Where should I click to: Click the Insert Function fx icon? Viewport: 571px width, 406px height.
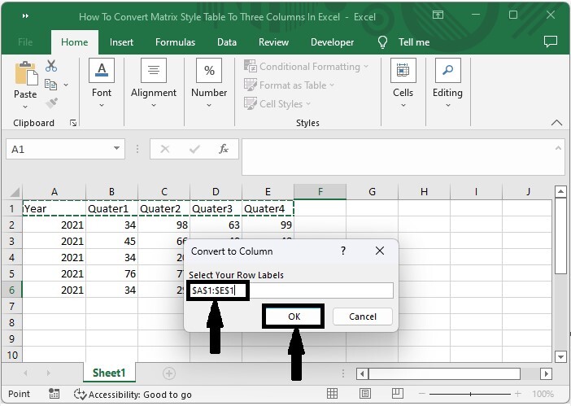(223, 149)
